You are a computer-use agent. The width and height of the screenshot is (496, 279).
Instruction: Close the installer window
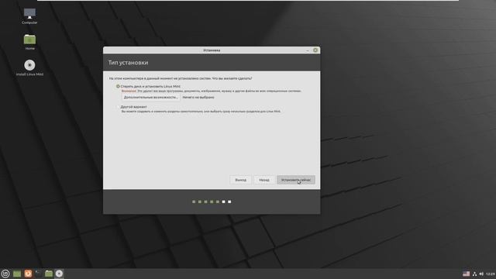click(x=315, y=50)
